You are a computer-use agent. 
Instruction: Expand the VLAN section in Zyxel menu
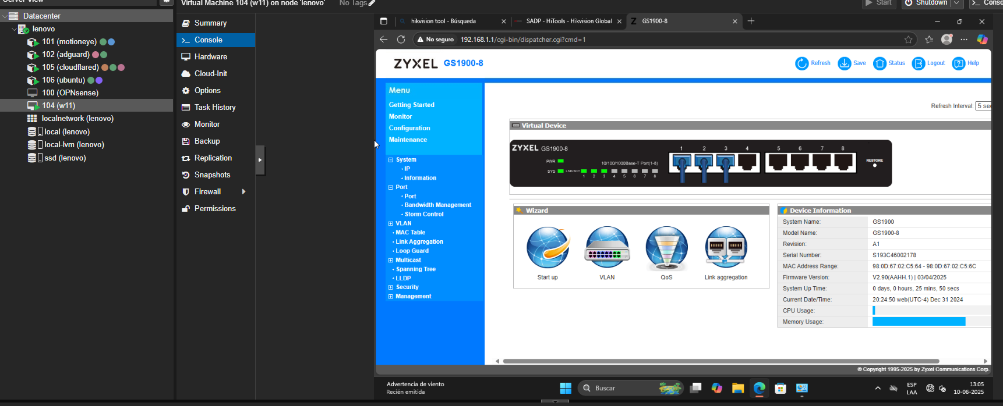point(391,223)
